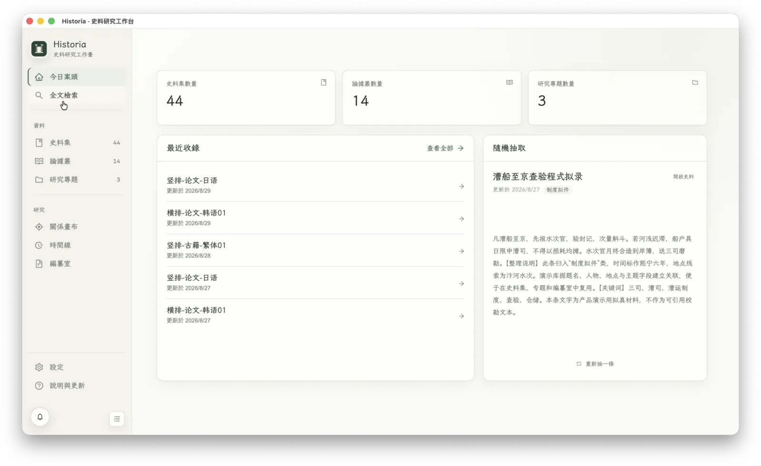Open 研究專題 folder in sidebar
Image resolution: width=761 pixels, height=466 pixels.
77,180
